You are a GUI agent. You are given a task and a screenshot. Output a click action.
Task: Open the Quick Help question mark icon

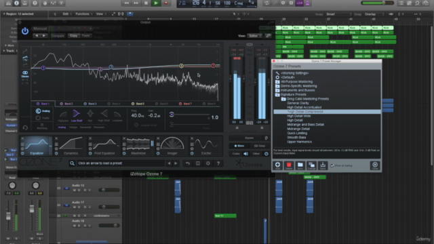tap(35, 3)
